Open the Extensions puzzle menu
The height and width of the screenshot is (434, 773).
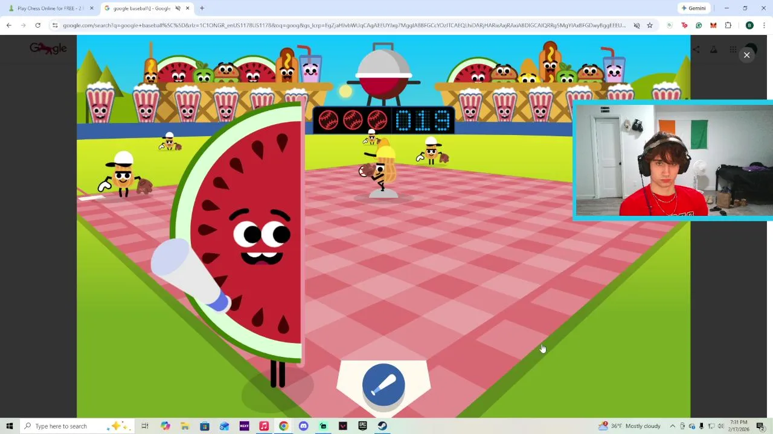[728, 25]
